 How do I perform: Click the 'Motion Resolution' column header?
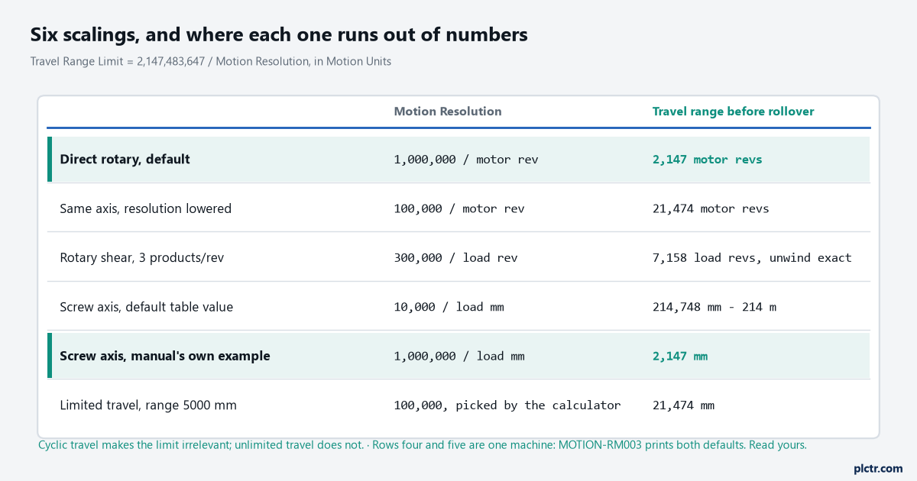[x=448, y=111]
